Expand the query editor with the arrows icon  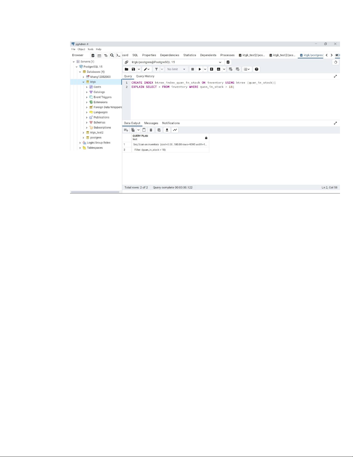click(335, 76)
